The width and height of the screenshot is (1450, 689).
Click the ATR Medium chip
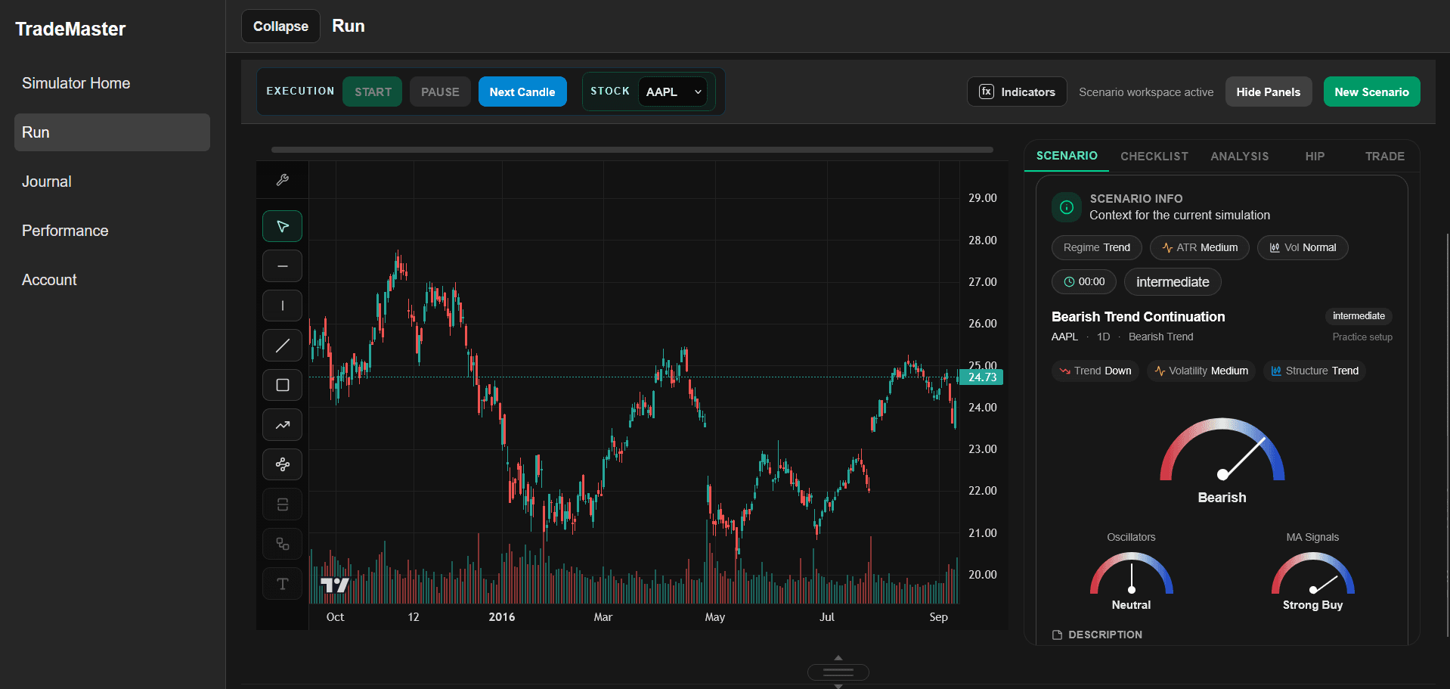coord(1200,248)
